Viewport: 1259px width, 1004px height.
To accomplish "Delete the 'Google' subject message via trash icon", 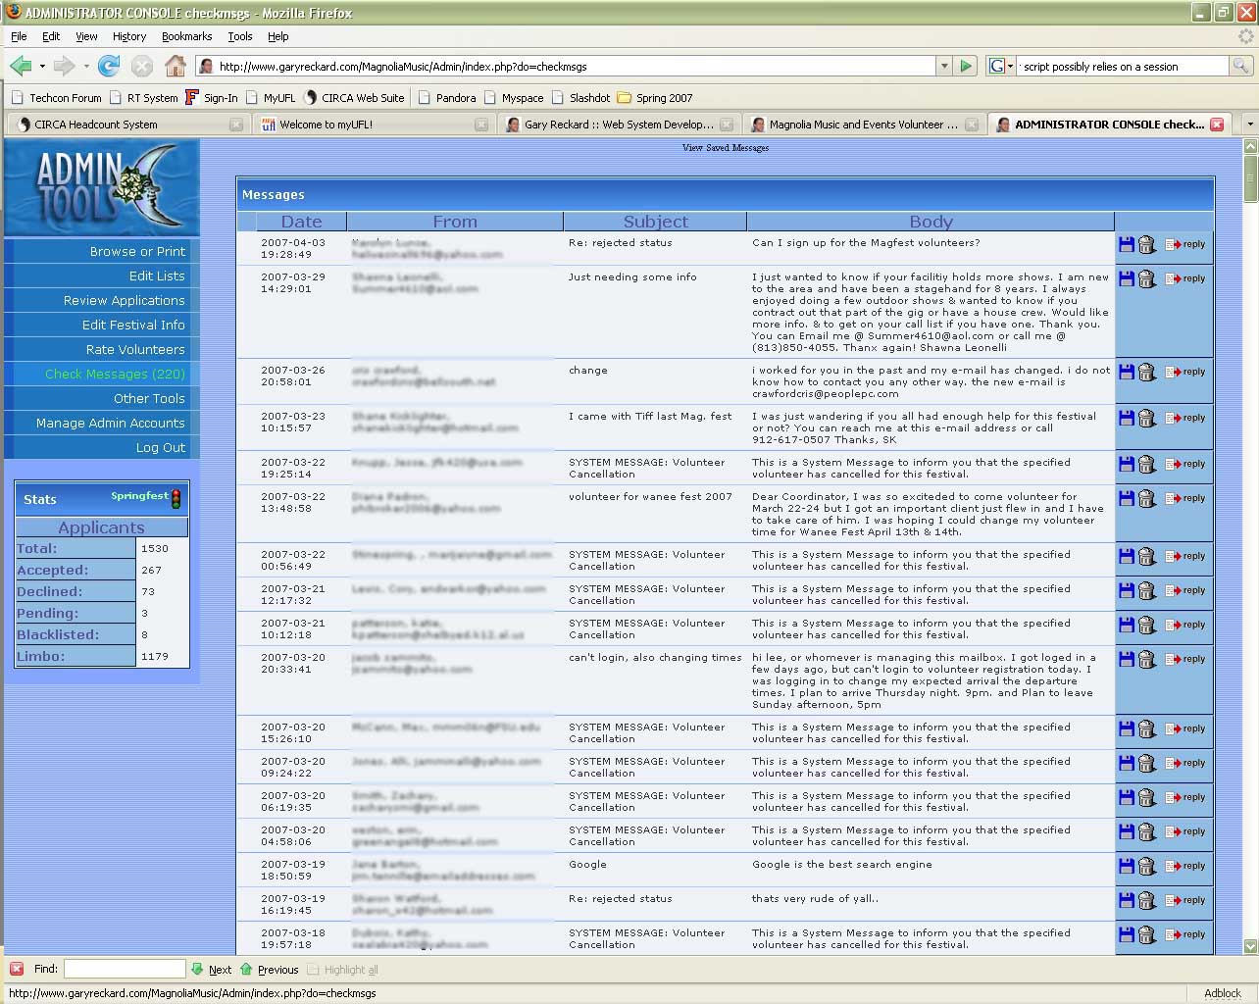I will click(1146, 867).
